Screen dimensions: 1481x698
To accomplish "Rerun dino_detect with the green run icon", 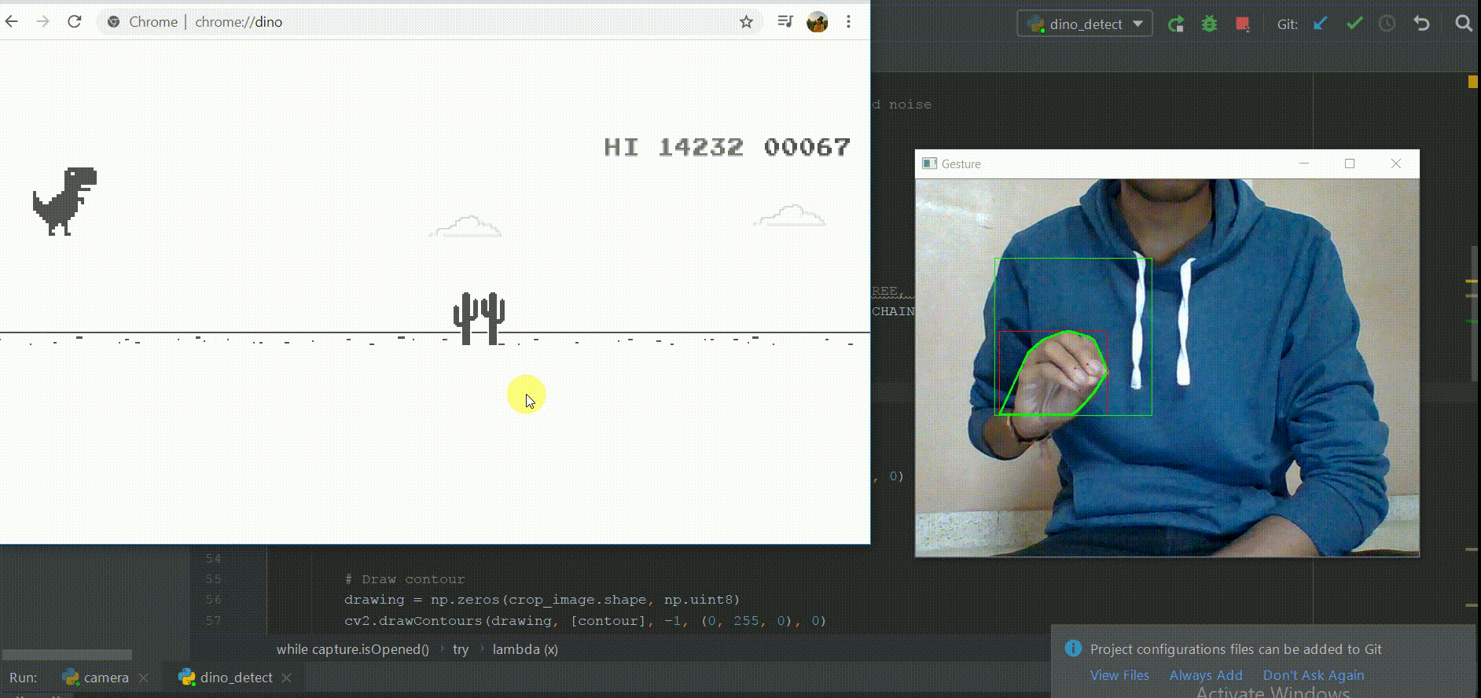I will (x=1176, y=24).
